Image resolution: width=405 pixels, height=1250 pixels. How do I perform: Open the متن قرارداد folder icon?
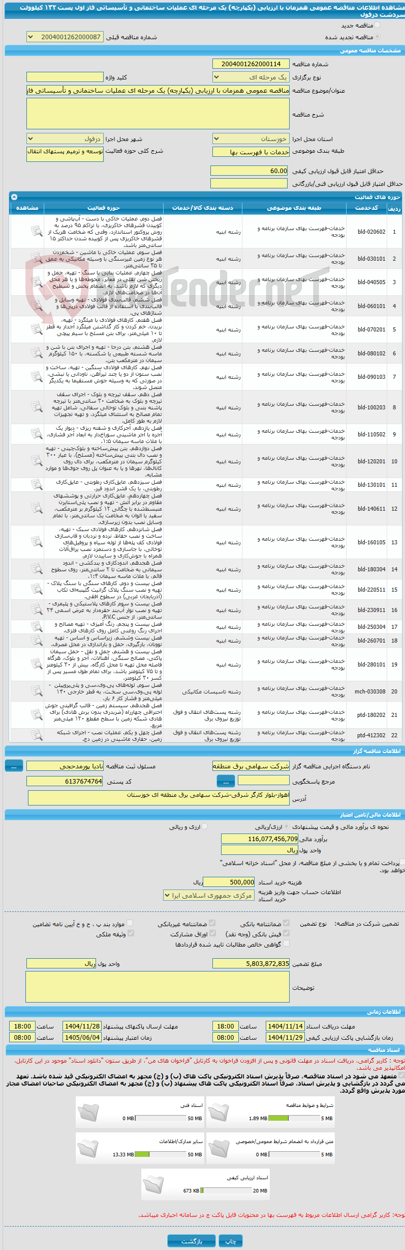(219, 1148)
